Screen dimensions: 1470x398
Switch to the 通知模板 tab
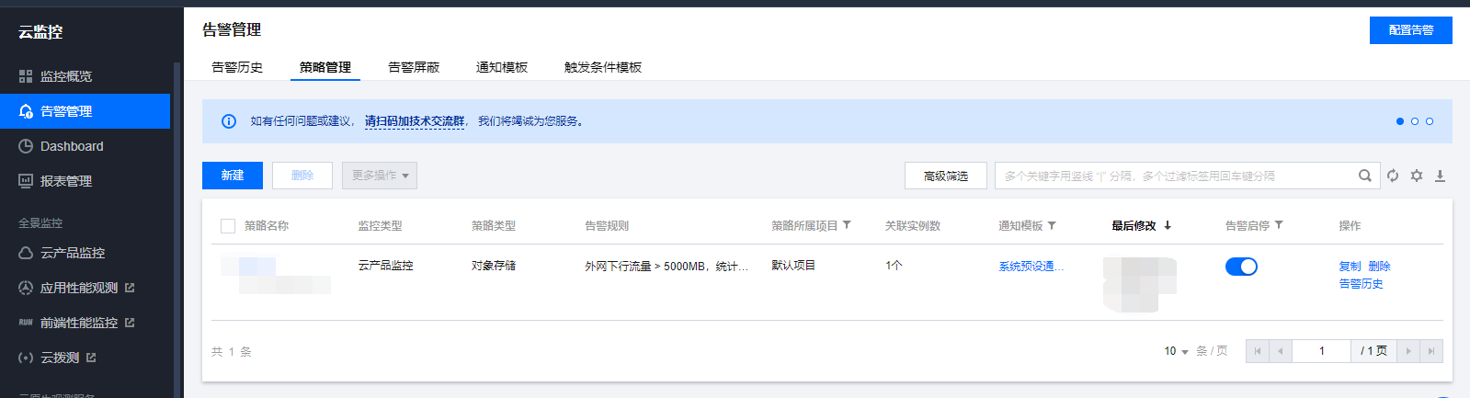(502, 67)
